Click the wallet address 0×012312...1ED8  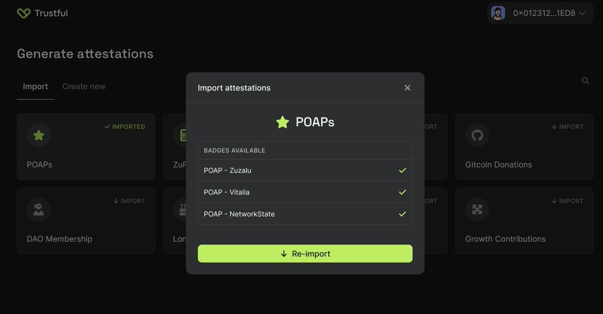(x=544, y=13)
